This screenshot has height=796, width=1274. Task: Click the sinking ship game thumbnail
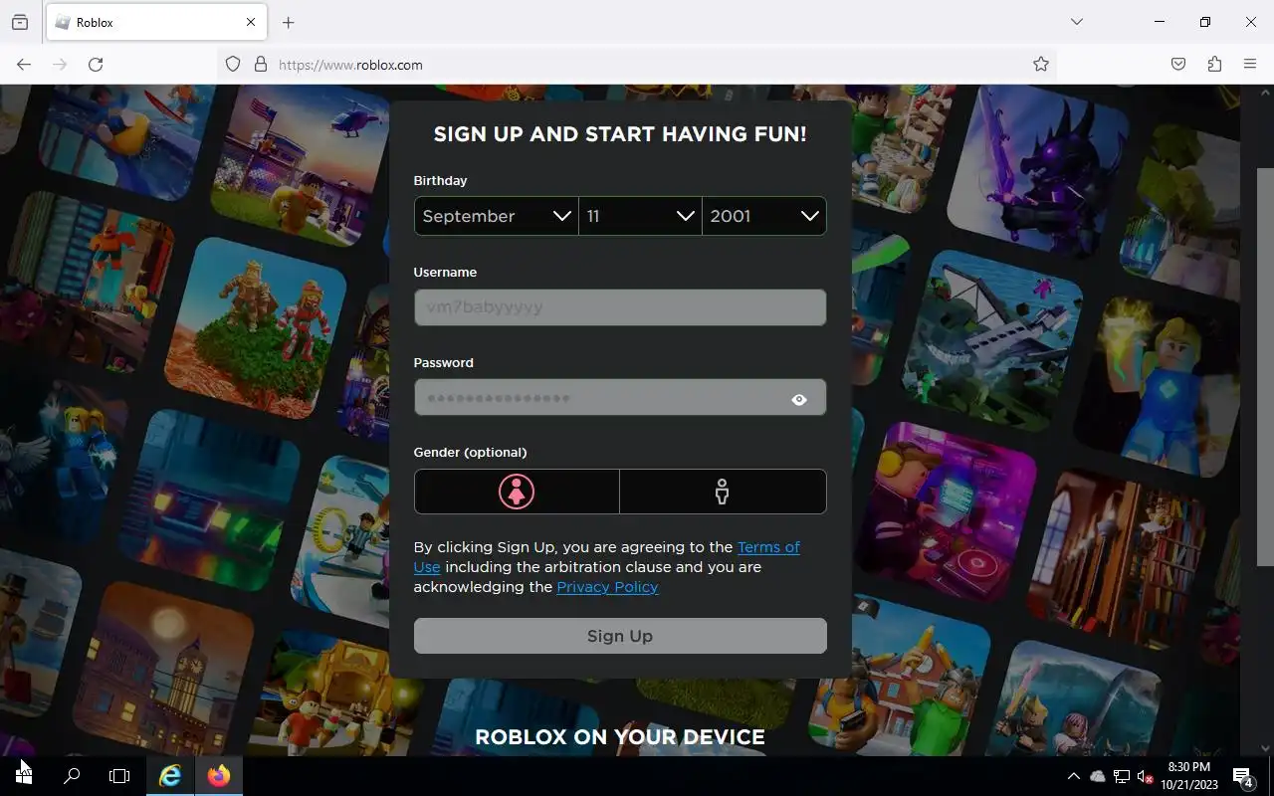pyautogui.click(x=992, y=341)
